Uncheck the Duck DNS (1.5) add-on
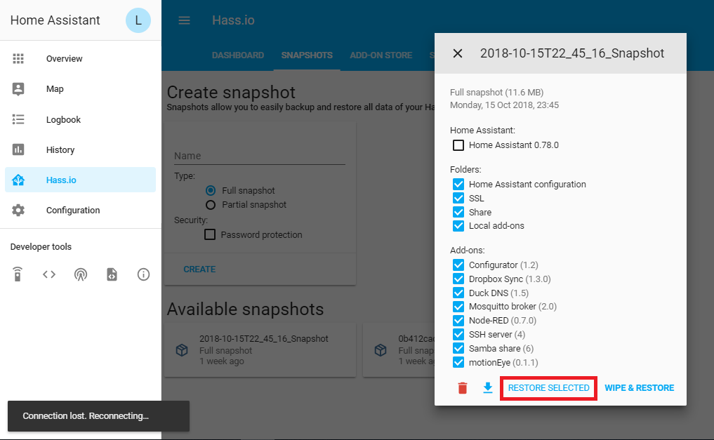 pos(458,293)
